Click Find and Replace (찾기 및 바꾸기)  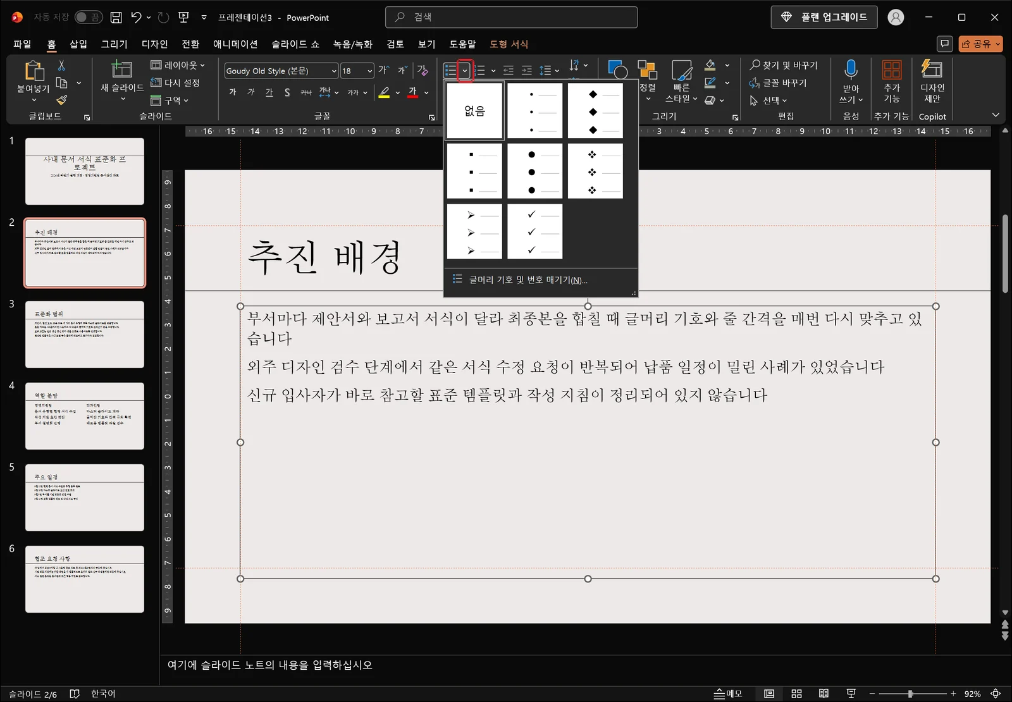coord(783,65)
